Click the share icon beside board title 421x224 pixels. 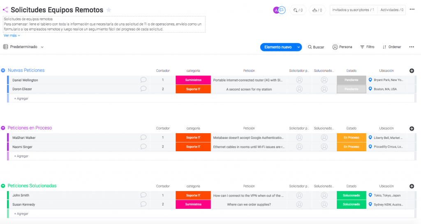[5, 10]
